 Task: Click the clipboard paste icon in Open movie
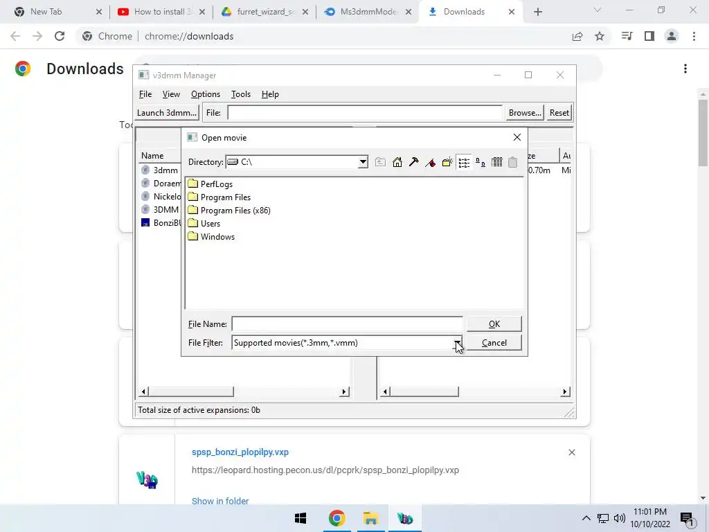tap(513, 162)
